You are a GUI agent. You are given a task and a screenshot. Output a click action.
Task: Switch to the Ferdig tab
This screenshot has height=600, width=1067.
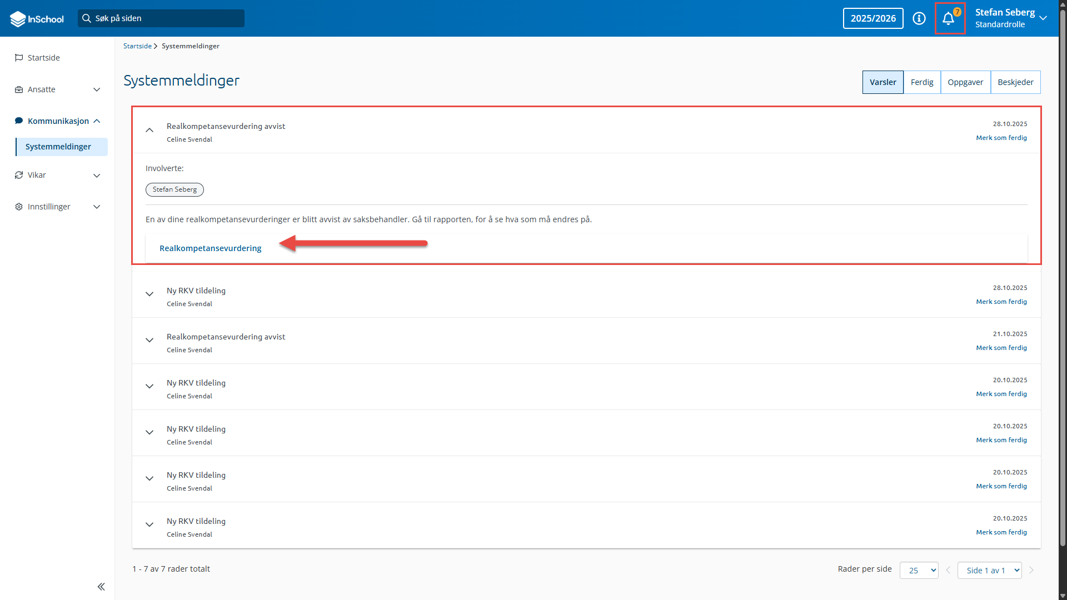(922, 82)
